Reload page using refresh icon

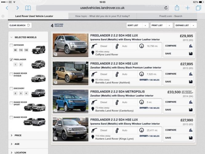(166, 8)
